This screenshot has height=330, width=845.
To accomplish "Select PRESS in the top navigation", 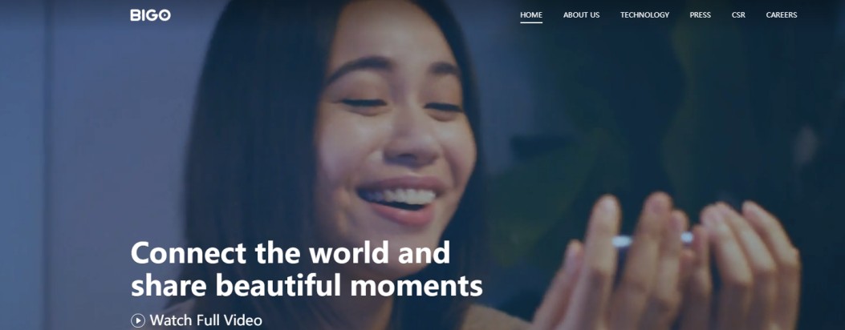I will (700, 15).
